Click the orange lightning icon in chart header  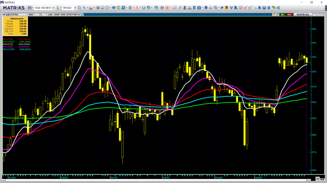tap(274, 15)
